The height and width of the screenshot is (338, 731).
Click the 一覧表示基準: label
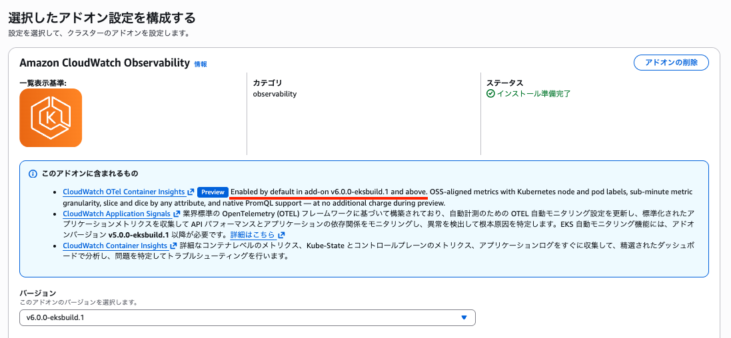tap(43, 83)
